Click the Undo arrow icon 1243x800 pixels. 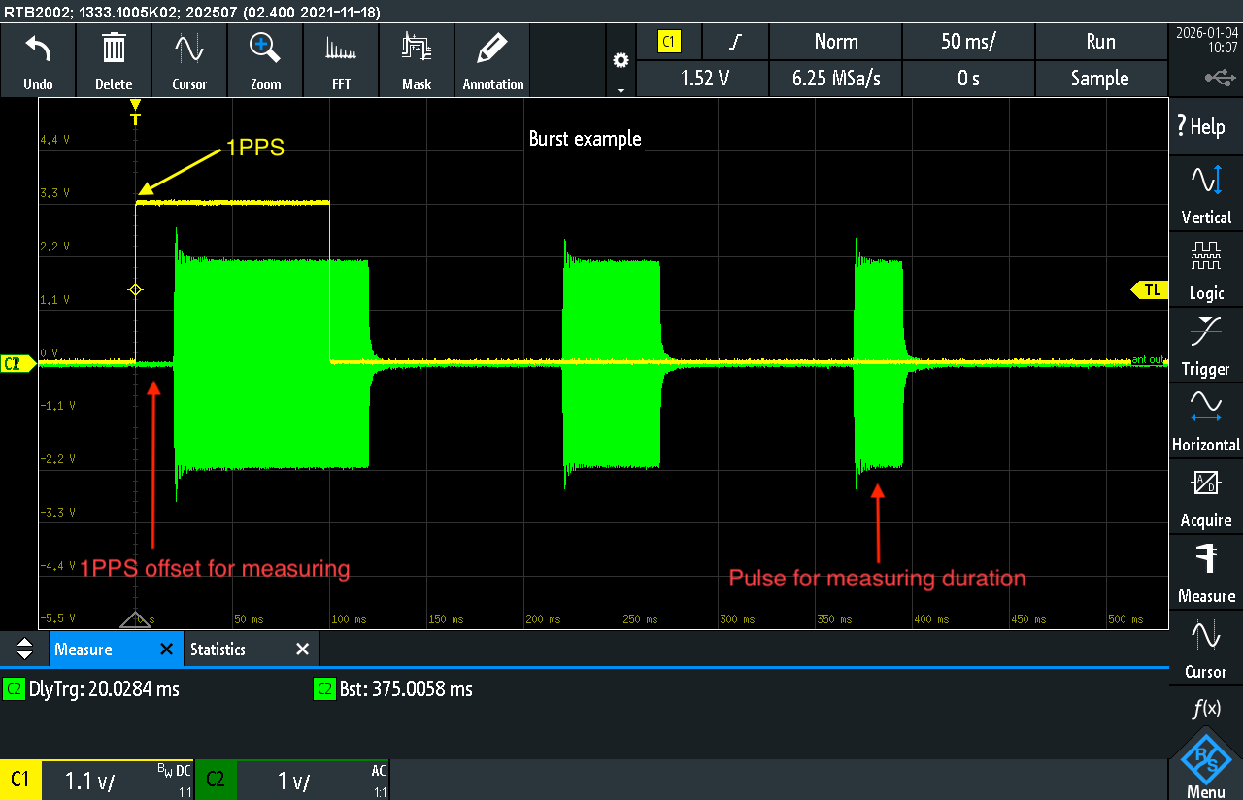tap(38, 50)
